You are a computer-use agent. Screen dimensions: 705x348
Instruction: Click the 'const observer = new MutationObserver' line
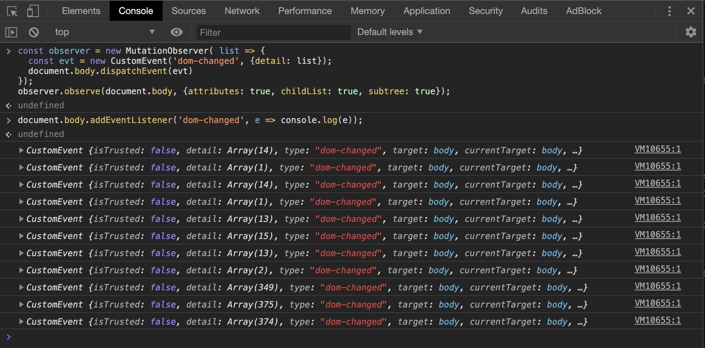[142, 51]
